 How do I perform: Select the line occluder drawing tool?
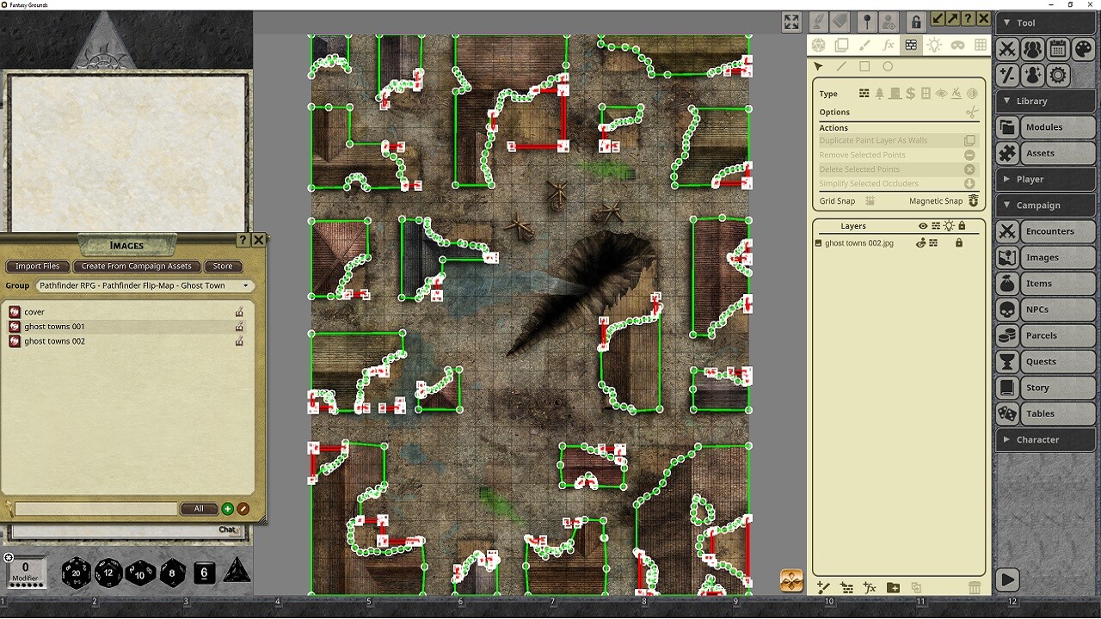click(x=840, y=66)
